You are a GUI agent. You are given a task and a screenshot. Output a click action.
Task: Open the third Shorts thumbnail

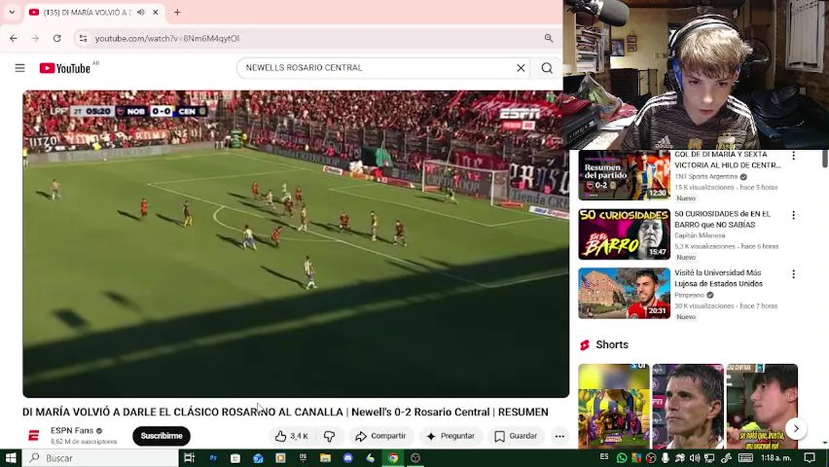[762, 406]
